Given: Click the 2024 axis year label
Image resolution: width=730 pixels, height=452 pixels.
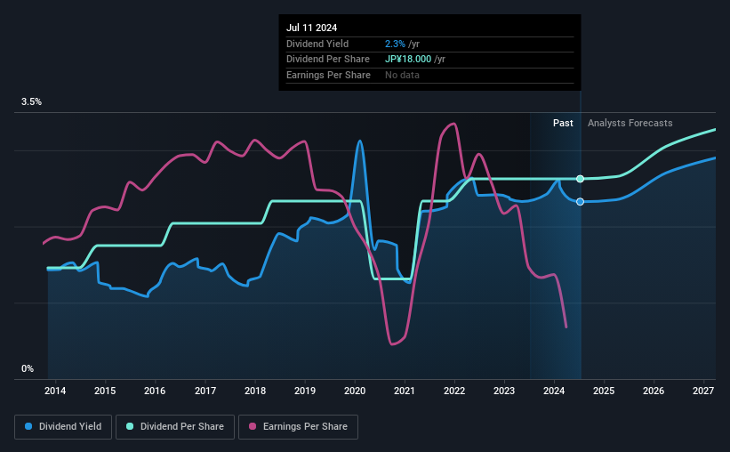Looking at the screenshot, I should (x=554, y=391).
